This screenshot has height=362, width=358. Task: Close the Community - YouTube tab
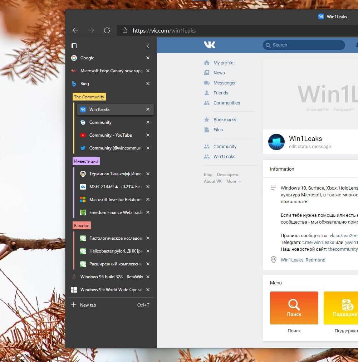(148, 135)
